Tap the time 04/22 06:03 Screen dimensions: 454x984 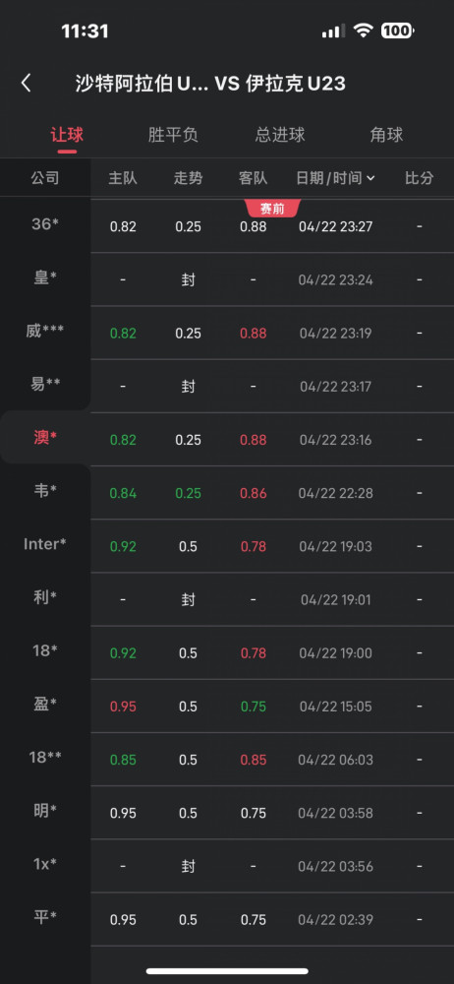click(x=335, y=760)
